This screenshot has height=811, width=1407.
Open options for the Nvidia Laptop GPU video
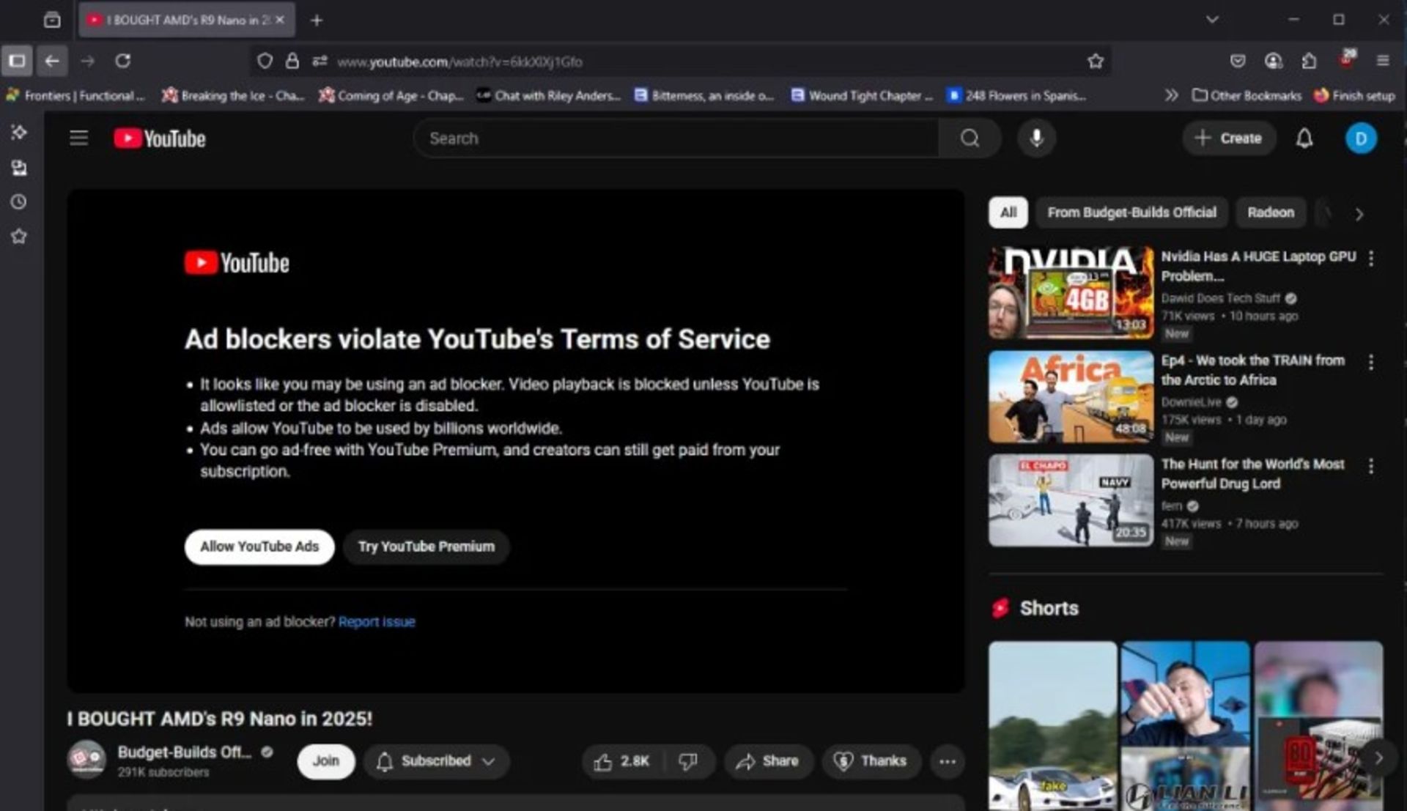[1370, 258]
